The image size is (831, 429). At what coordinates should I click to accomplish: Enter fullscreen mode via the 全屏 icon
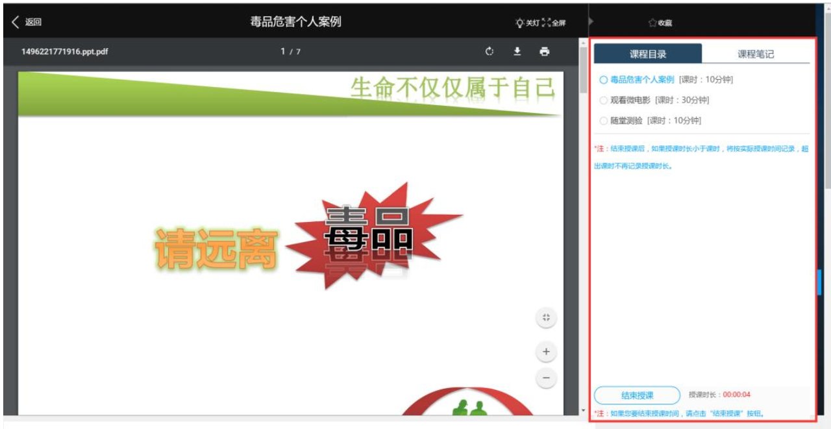pyautogui.click(x=555, y=21)
